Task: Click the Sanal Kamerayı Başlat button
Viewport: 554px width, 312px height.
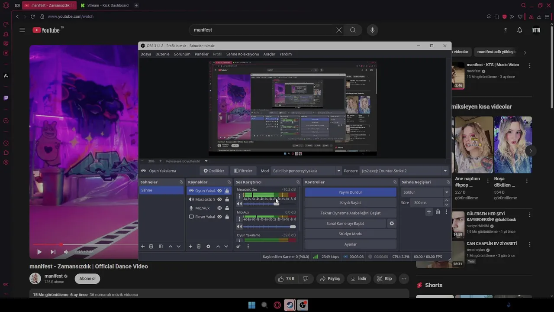Action: 345,224
